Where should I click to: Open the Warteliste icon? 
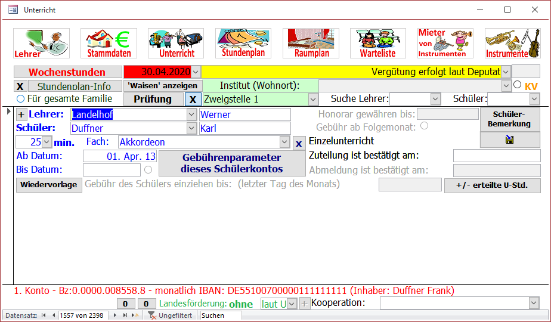[378, 43]
